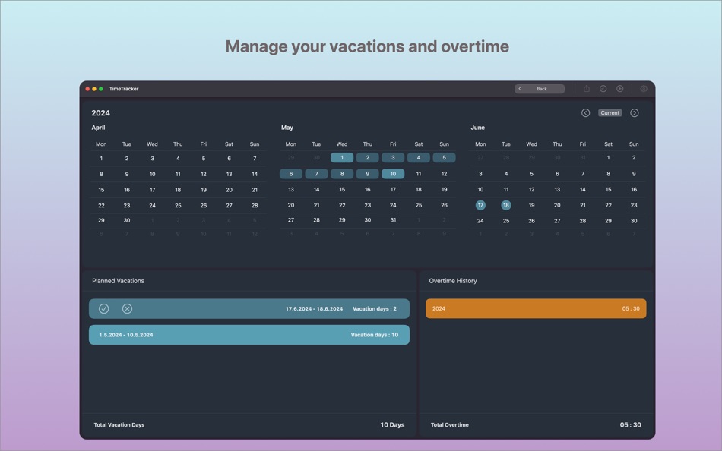Click the Total Overtime value 05 : 30
The height and width of the screenshot is (451, 722).
tap(630, 424)
